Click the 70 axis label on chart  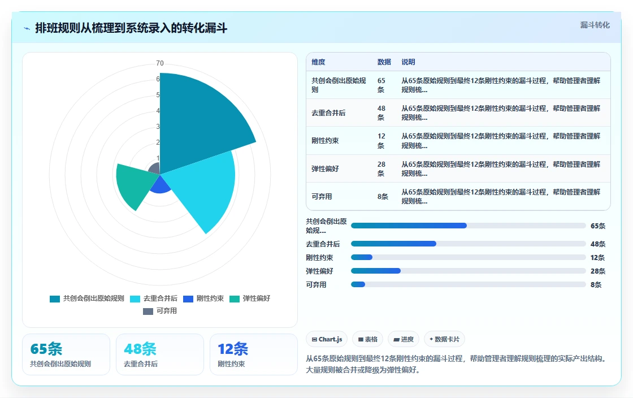(x=160, y=63)
